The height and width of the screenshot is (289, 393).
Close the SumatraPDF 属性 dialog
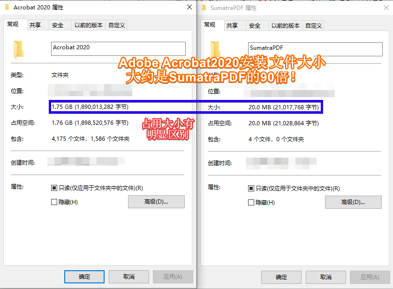point(386,8)
